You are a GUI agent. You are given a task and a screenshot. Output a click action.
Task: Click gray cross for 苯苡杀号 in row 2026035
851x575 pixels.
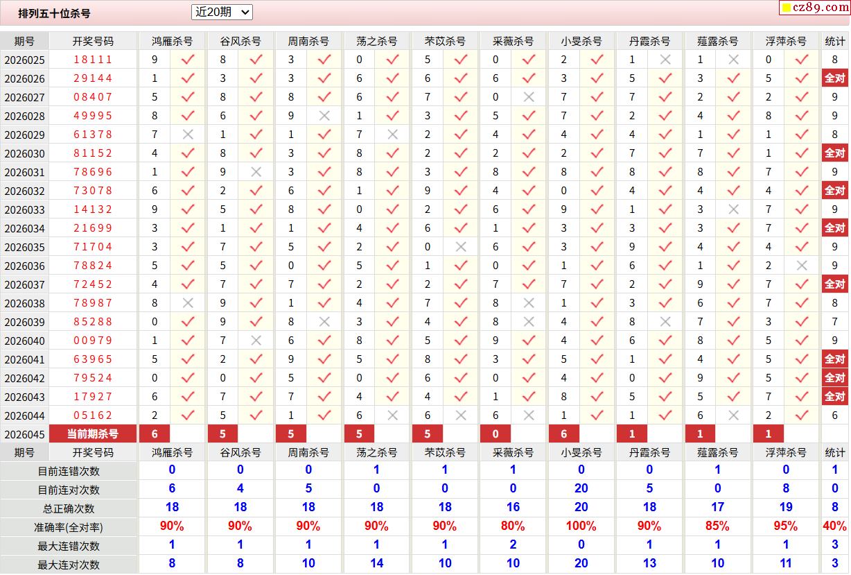pos(461,247)
